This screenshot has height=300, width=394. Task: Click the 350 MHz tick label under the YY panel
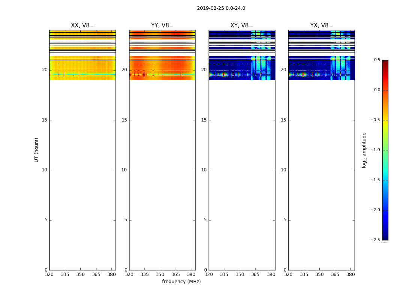(160, 274)
